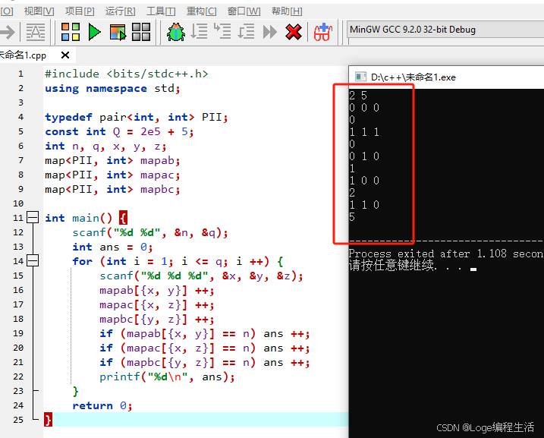The height and width of the screenshot is (438, 544).
Task: Compile with the four colored squares icon
Action: tap(71, 33)
